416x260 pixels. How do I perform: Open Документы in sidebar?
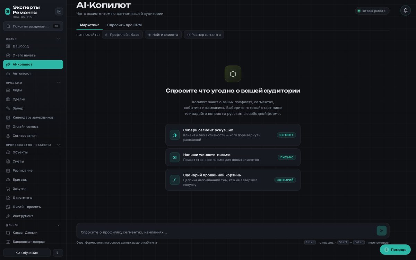point(33,198)
